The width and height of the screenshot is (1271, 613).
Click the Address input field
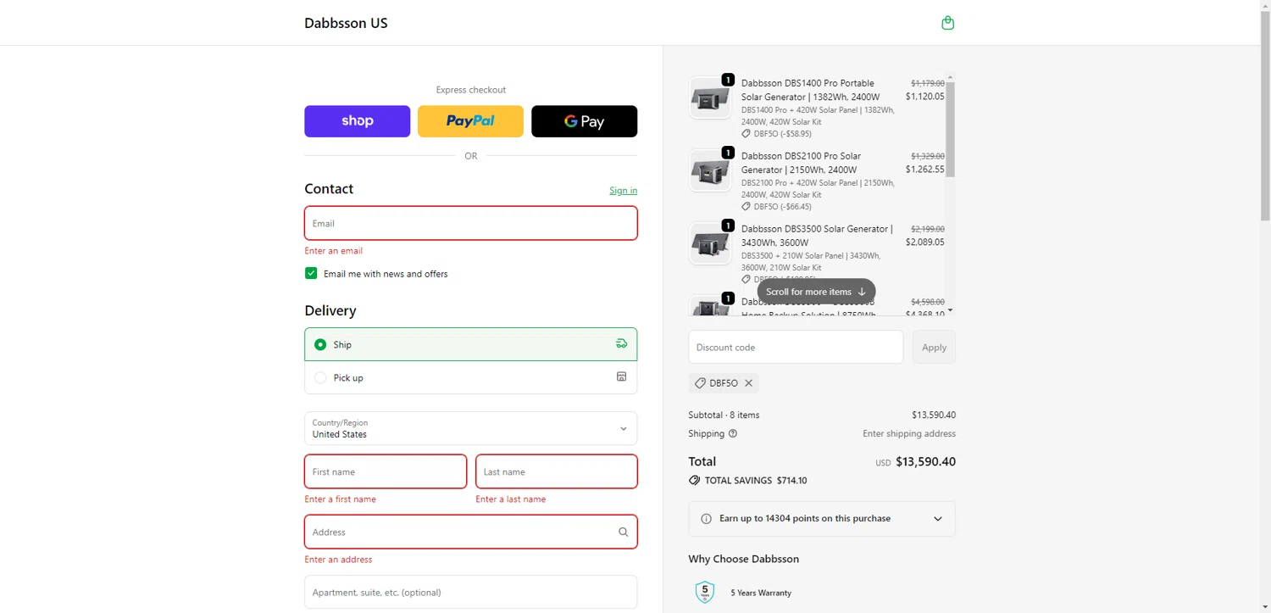click(470, 532)
